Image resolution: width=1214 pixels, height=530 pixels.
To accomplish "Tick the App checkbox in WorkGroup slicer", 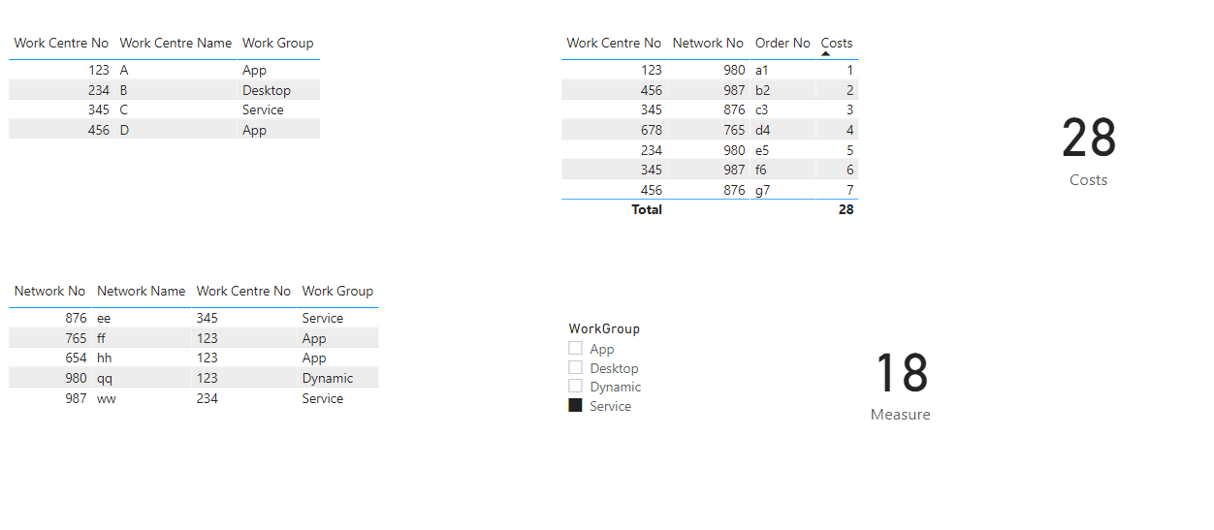I will tap(575, 349).
